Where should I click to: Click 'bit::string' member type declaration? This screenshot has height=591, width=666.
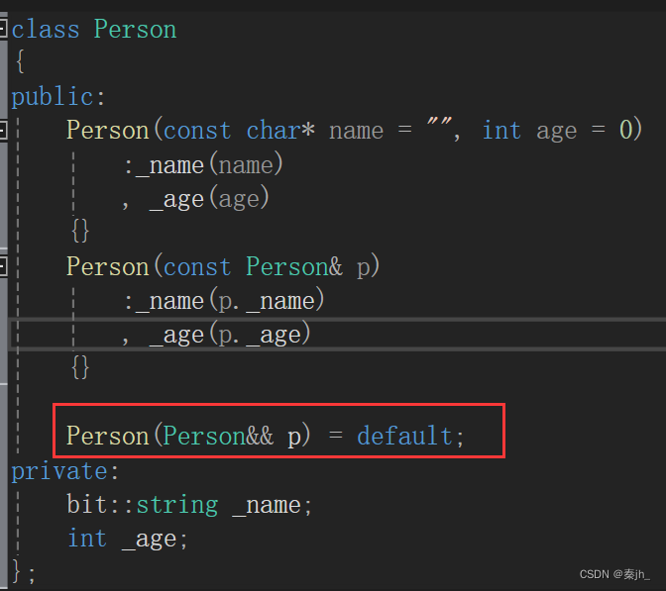(142, 505)
